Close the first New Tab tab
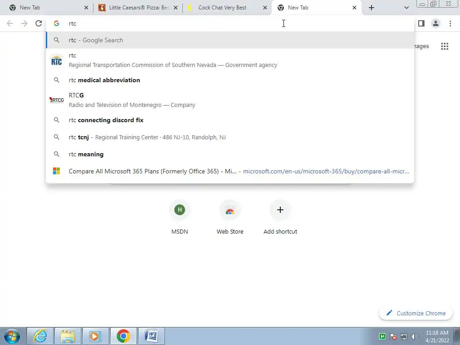The height and width of the screenshot is (345, 460). click(86, 8)
